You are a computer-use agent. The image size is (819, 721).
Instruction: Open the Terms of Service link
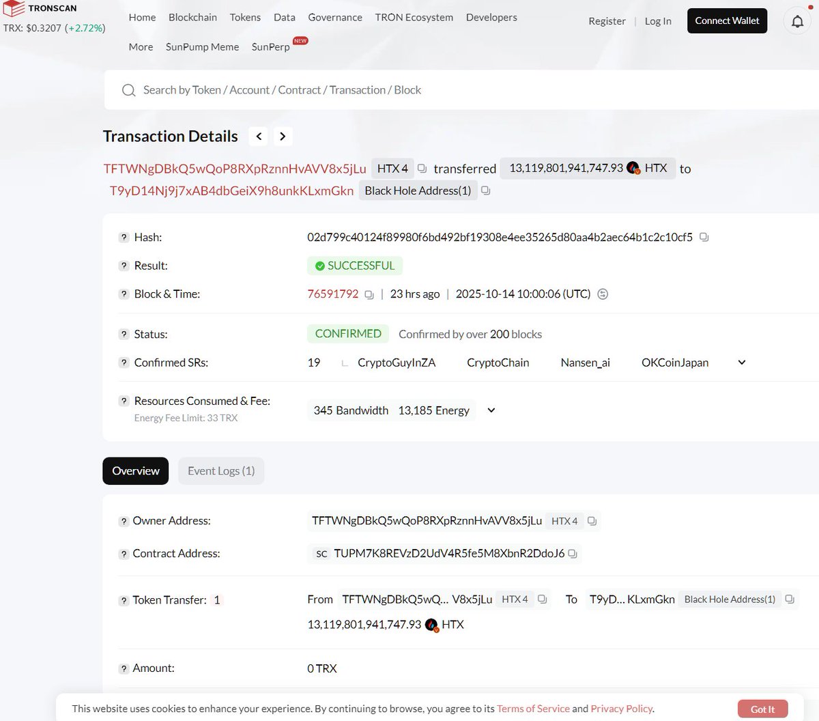pos(533,709)
